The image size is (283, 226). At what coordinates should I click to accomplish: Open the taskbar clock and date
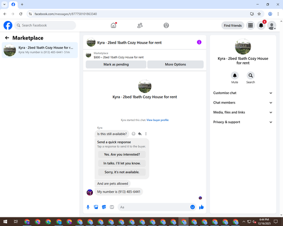click(x=264, y=221)
